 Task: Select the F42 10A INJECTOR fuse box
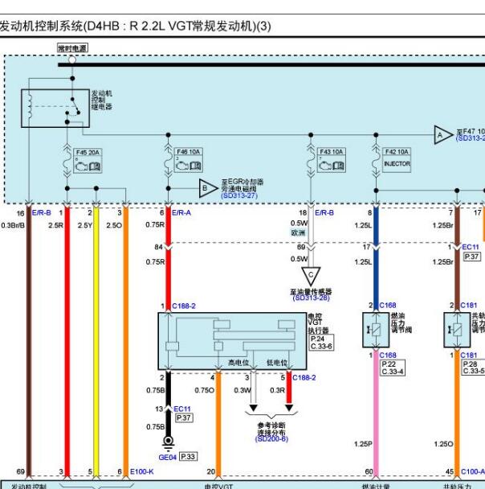pyautogui.click(x=397, y=160)
